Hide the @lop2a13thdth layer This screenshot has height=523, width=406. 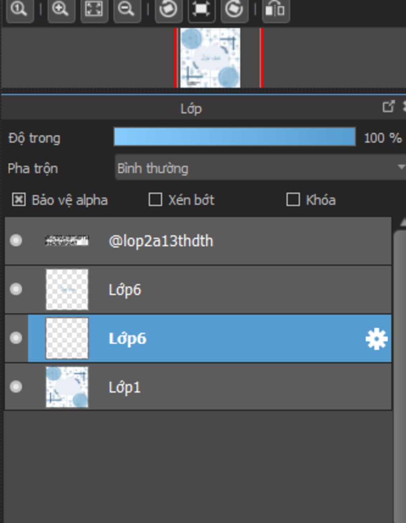16,241
